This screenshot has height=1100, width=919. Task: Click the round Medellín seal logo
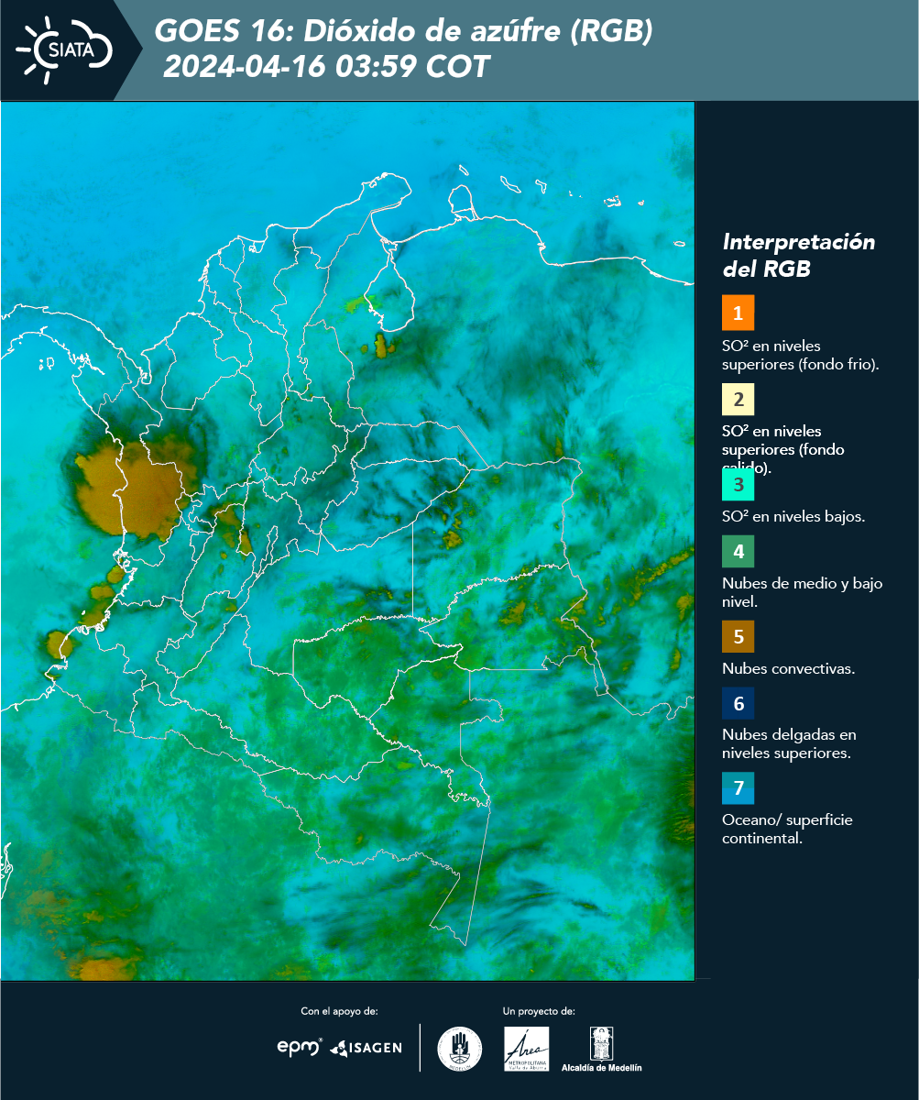(x=460, y=1049)
